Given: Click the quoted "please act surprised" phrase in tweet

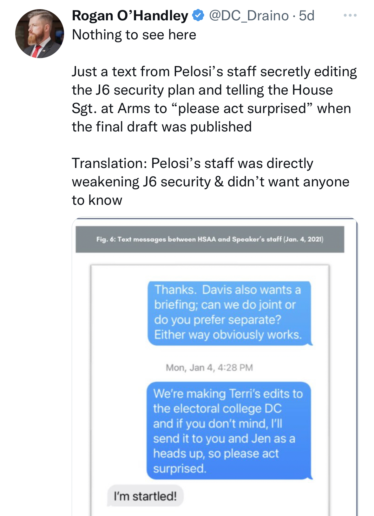Looking at the screenshot, I should (242, 109).
